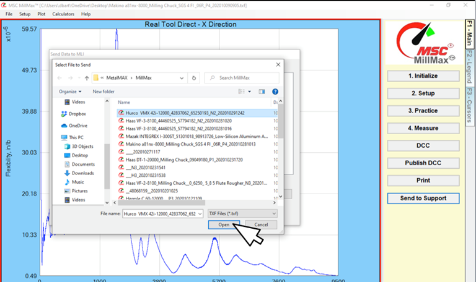Click the file list vertical scrollbar

pos(281,121)
